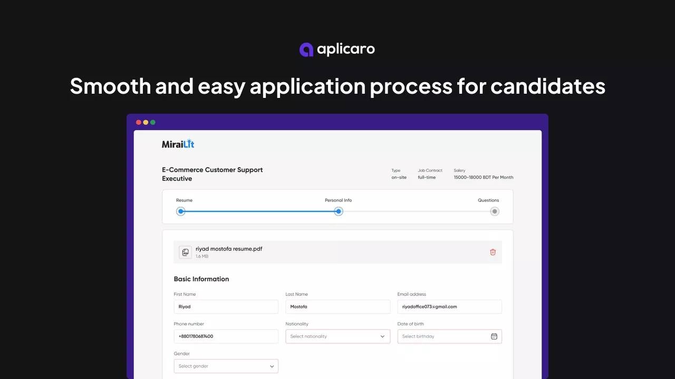
Task: Click the First Name input field
Action: pyautogui.click(x=226, y=307)
